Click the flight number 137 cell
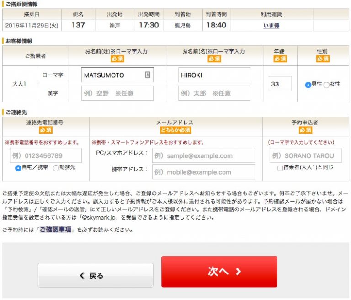Viewport: 351px width, 300px height. coord(78,26)
